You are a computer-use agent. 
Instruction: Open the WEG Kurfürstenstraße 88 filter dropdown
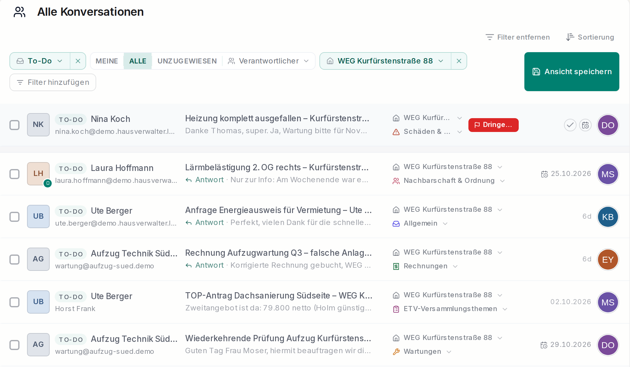pos(385,61)
